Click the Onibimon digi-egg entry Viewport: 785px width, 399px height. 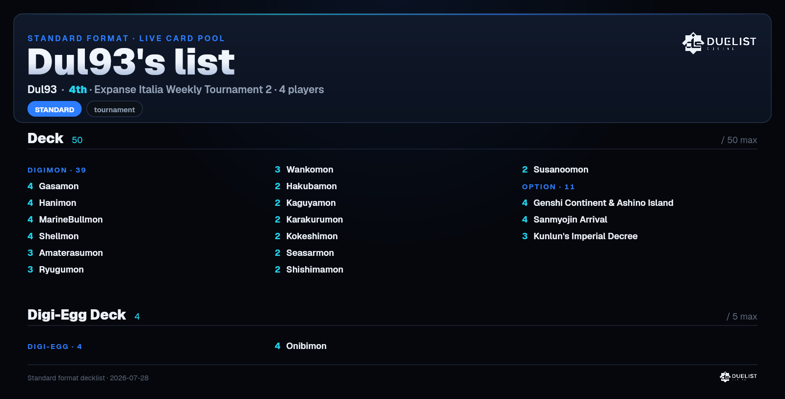click(x=301, y=346)
